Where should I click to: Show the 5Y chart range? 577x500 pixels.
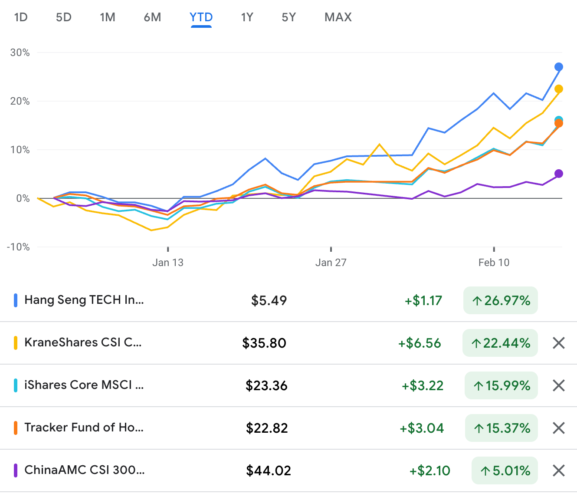(288, 17)
